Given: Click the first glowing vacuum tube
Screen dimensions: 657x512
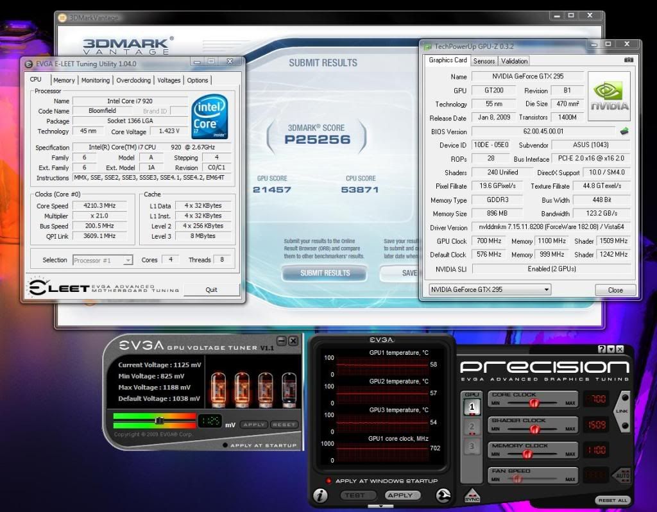Looking at the screenshot, I should (218, 389).
